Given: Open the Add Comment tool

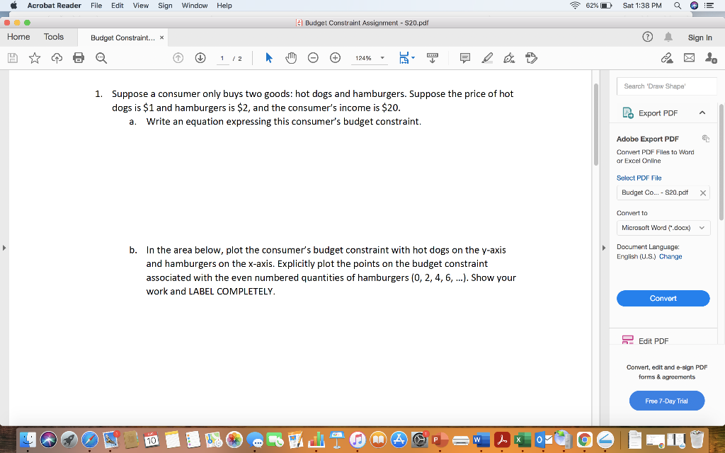Looking at the screenshot, I should click(465, 58).
